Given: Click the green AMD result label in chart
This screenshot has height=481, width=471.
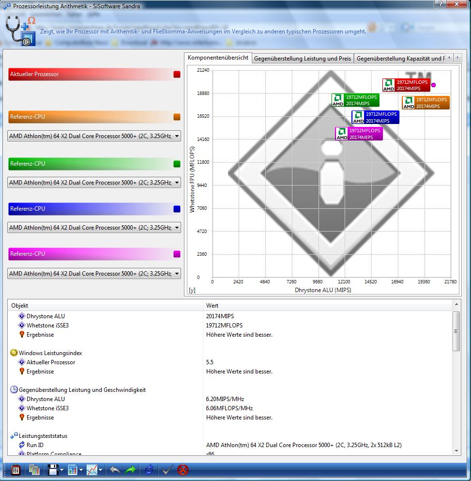Looking at the screenshot, I should [355, 100].
